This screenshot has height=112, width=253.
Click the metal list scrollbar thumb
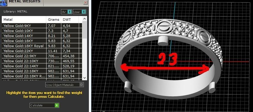tap(85, 30)
